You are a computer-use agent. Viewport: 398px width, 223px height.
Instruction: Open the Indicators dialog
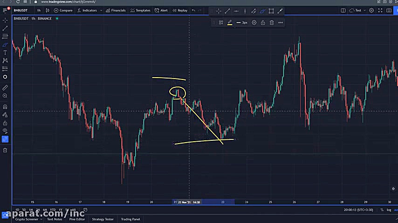pos(87,10)
